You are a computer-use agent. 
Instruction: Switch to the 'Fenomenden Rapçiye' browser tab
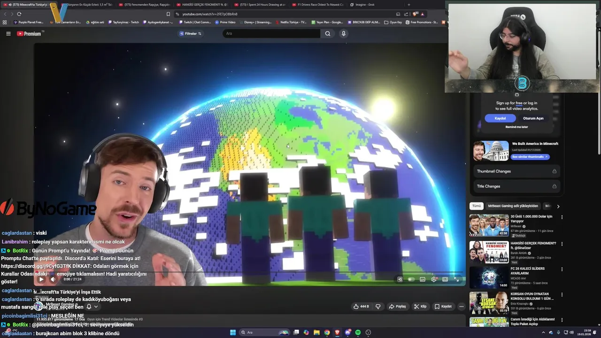(x=145, y=5)
